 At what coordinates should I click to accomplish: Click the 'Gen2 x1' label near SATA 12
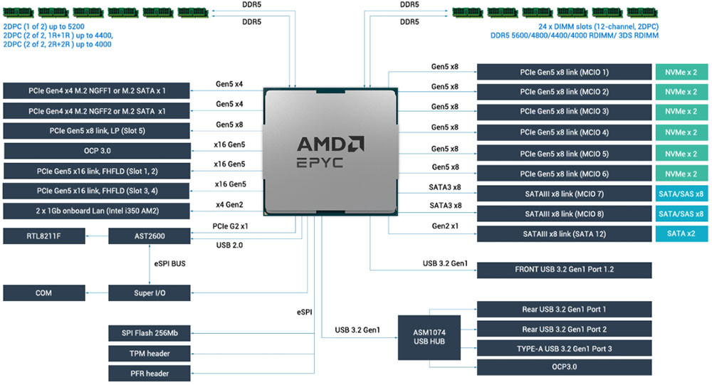pyautogui.click(x=445, y=226)
